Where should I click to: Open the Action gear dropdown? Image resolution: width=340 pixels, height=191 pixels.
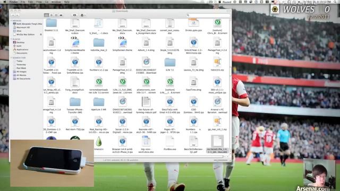pyautogui.click(x=83, y=15)
